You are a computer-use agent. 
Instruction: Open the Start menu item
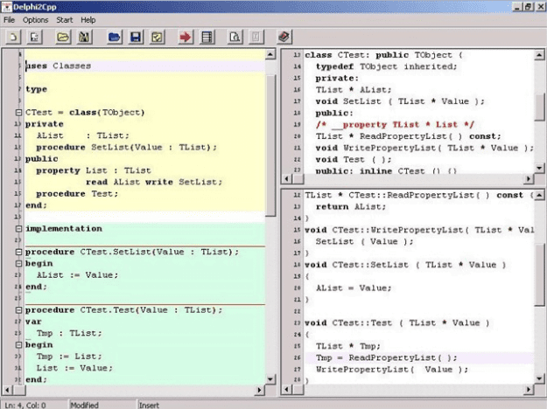pyautogui.click(x=65, y=20)
